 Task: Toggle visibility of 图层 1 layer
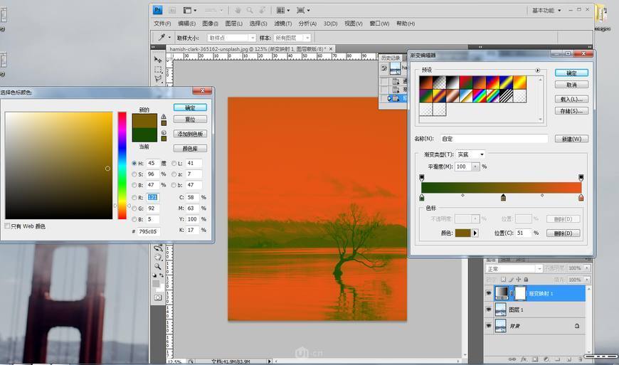click(489, 310)
